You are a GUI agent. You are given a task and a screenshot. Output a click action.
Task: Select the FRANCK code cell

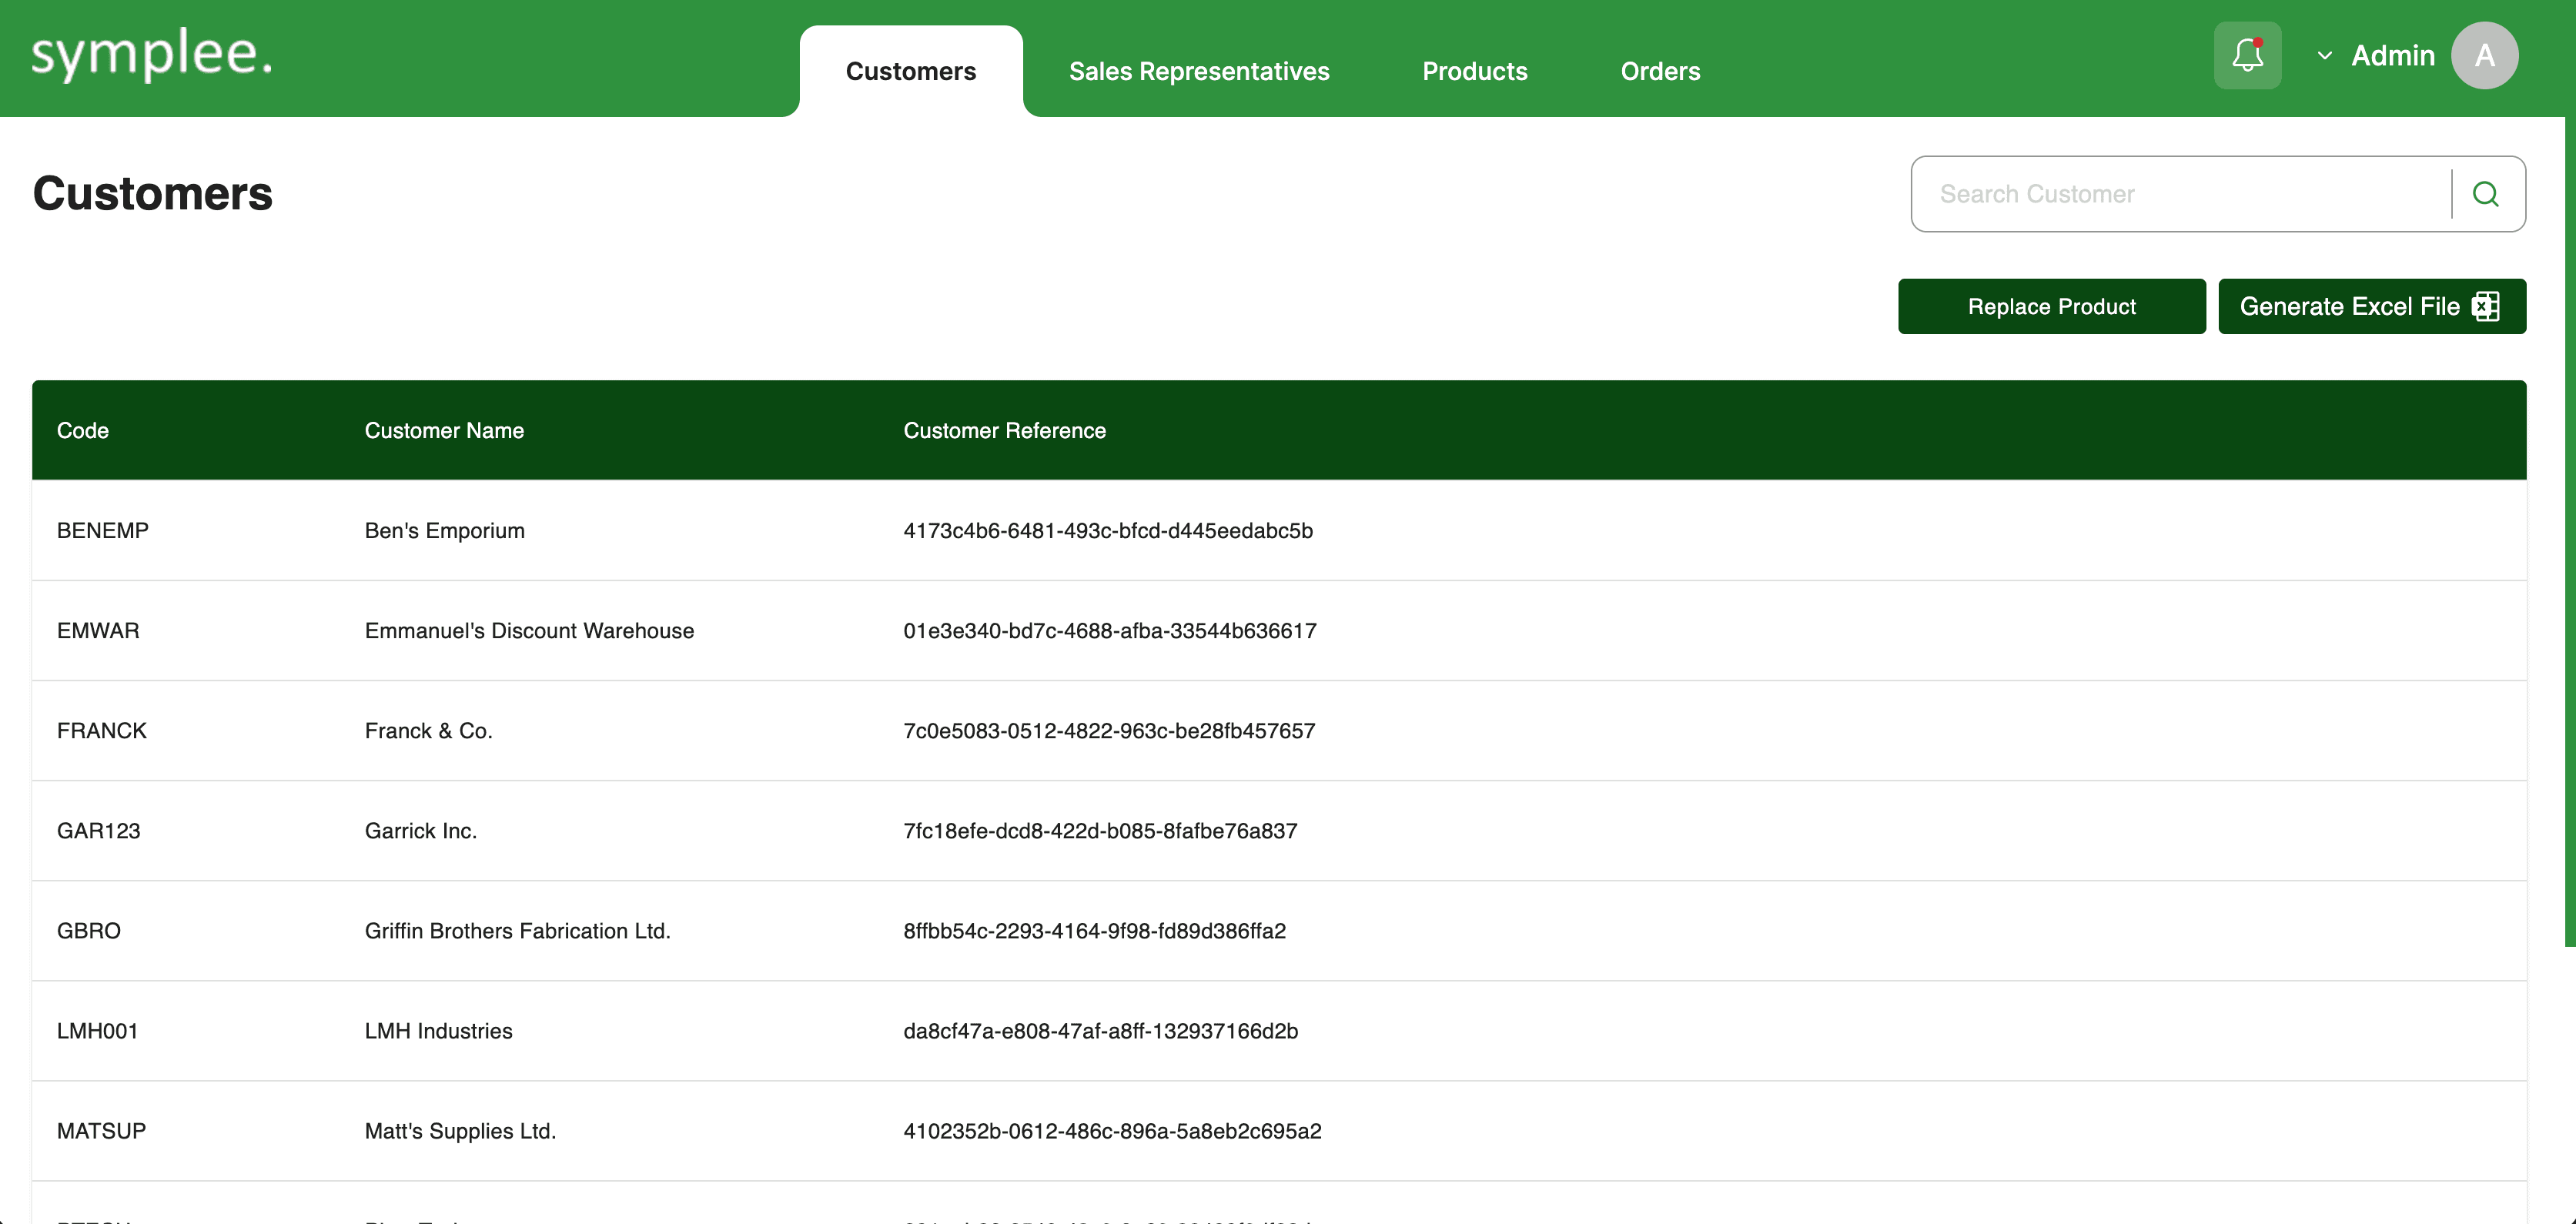tap(102, 730)
